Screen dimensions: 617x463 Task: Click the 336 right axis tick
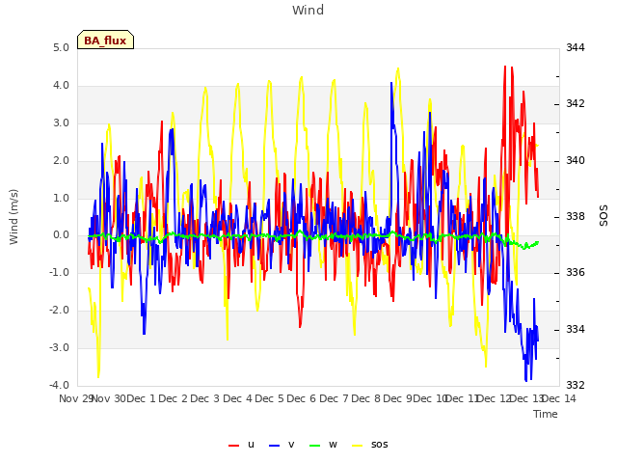coord(576,272)
